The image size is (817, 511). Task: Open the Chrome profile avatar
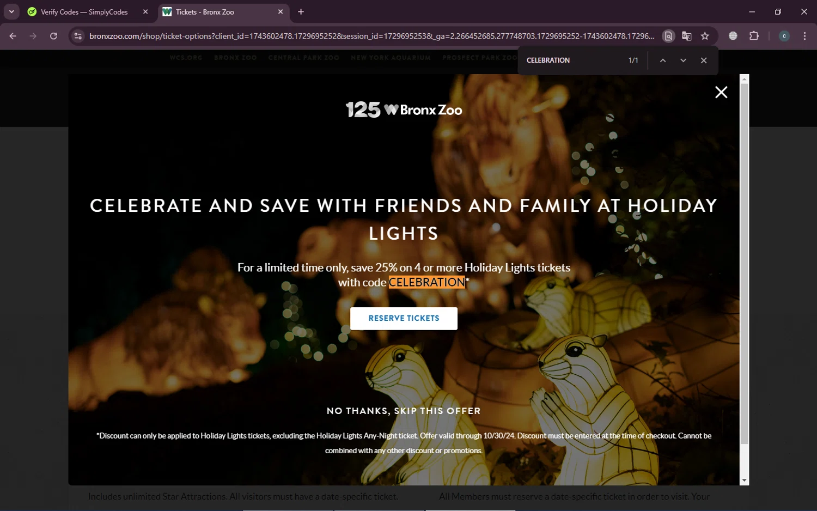coord(784,36)
